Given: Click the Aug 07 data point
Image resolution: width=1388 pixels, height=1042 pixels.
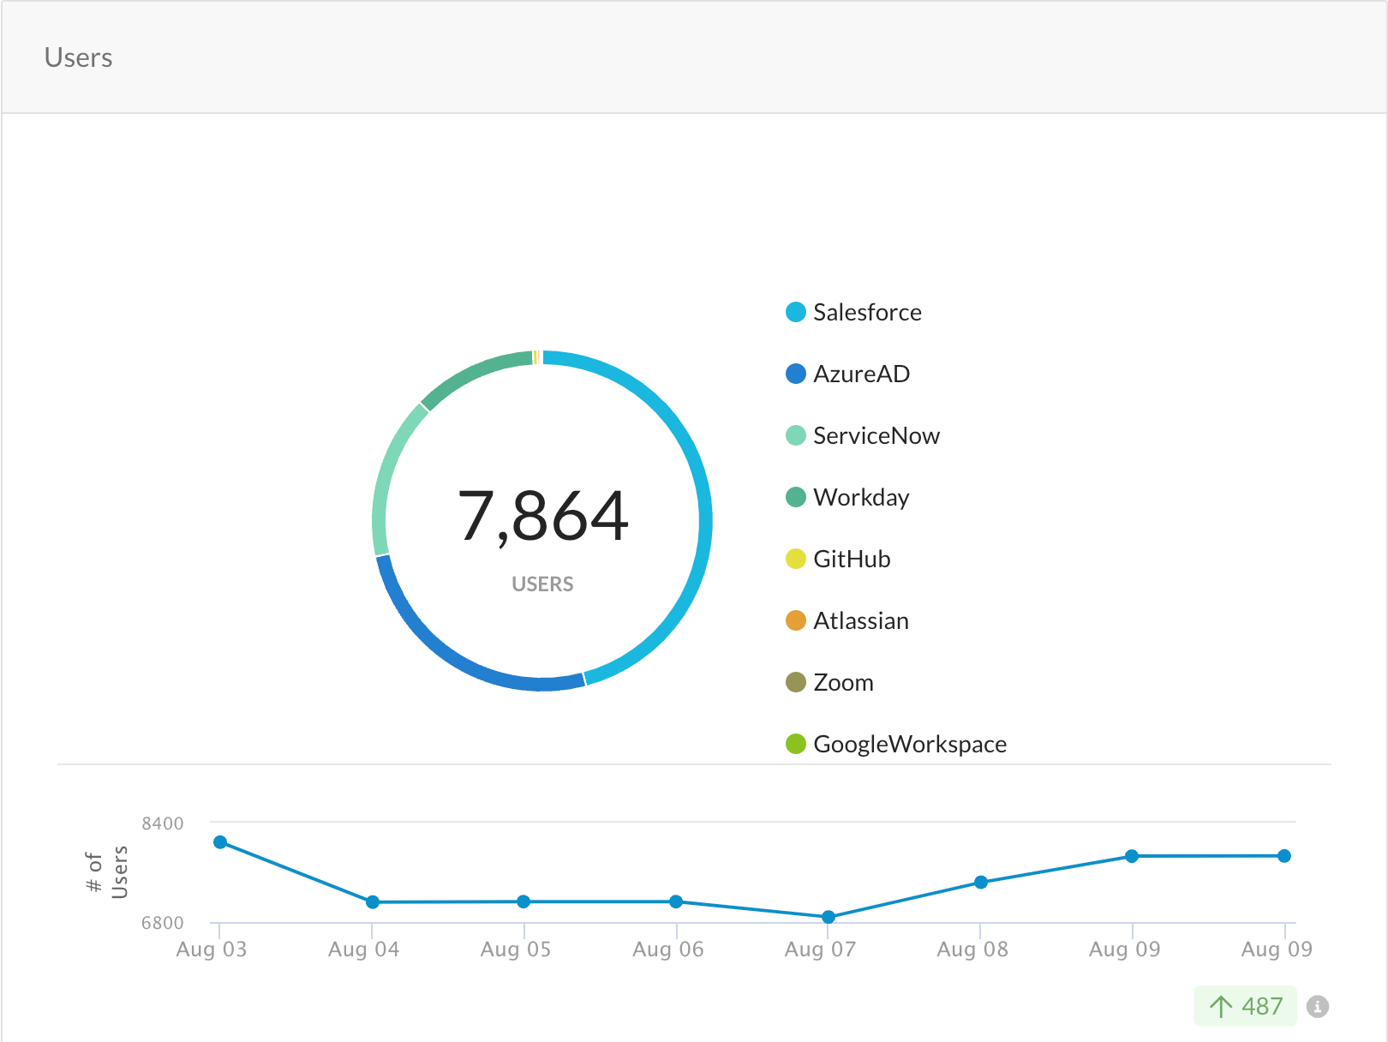Looking at the screenshot, I should (x=829, y=917).
